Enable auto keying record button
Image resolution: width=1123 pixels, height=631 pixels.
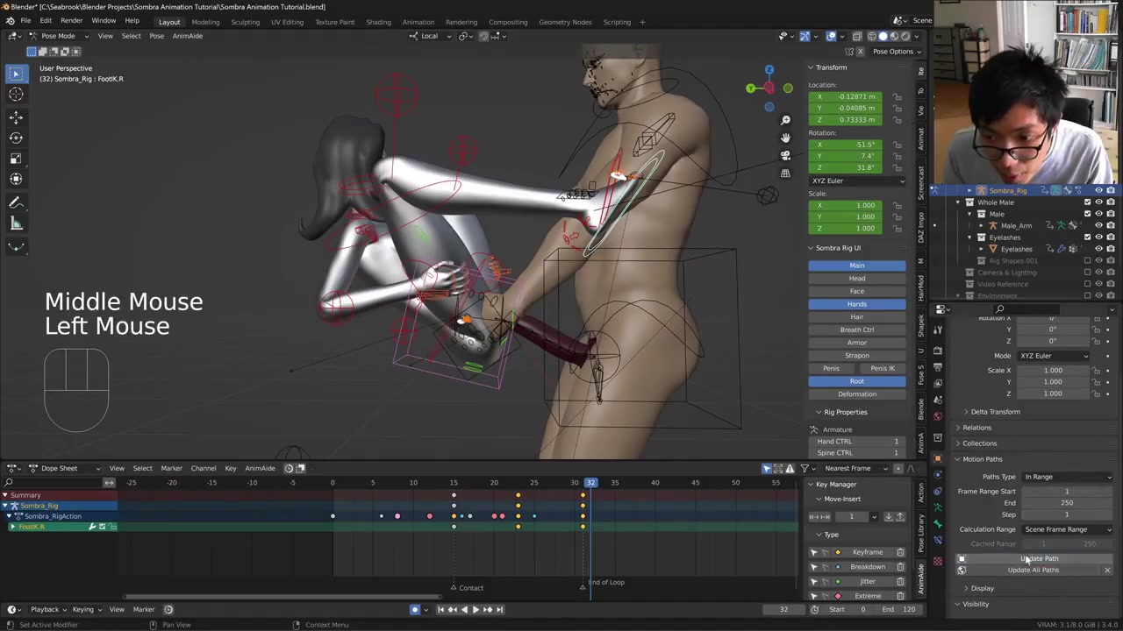(x=415, y=609)
